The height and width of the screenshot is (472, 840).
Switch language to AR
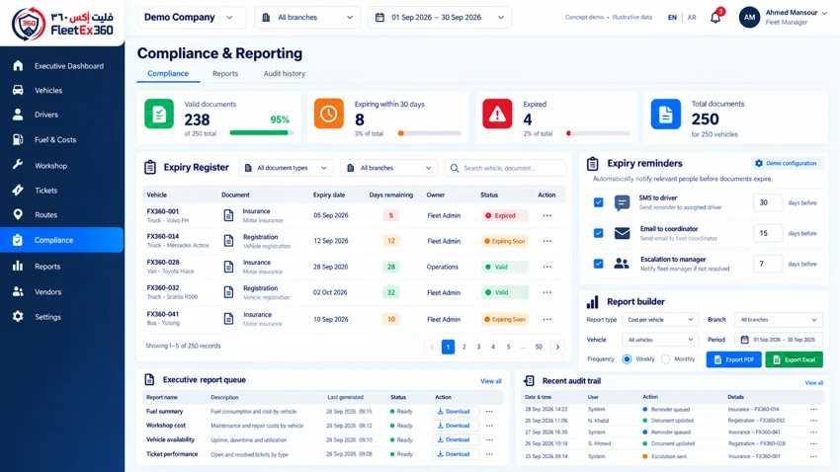[x=692, y=17]
